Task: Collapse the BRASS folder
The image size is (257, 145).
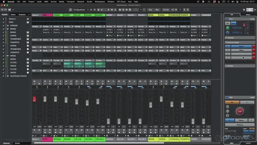Action: coord(8,29)
